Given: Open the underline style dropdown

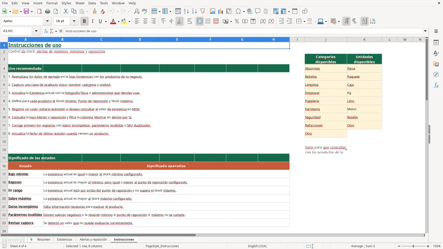Looking at the screenshot, I should [106, 21].
